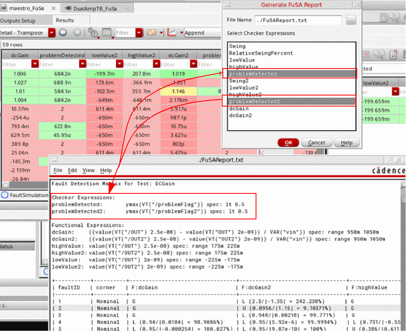Click the Cancel button in report dialog
The height and width of the screenshot is (332, 406).
(316, 143)
